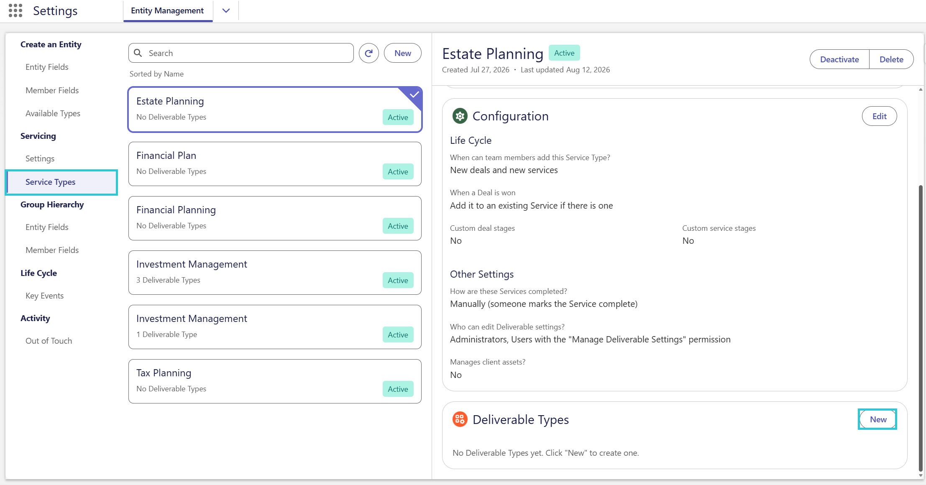Click "1 Deliverable Type" text on Investment card
This screenshot has width=926, height=485.
click(166, 334)
